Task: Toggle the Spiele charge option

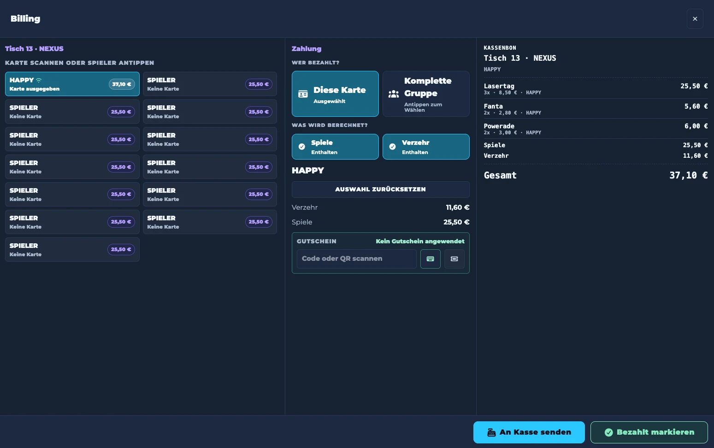Action: click(x=335, y=147)
